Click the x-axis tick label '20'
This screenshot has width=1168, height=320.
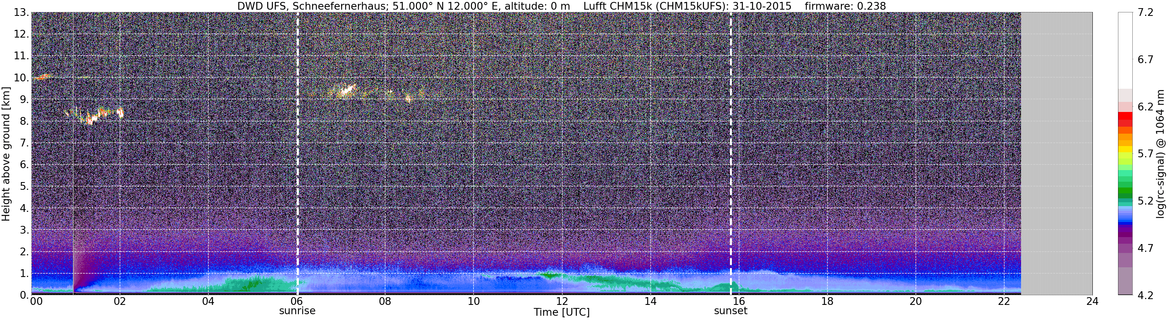click(x=916, y=301)
